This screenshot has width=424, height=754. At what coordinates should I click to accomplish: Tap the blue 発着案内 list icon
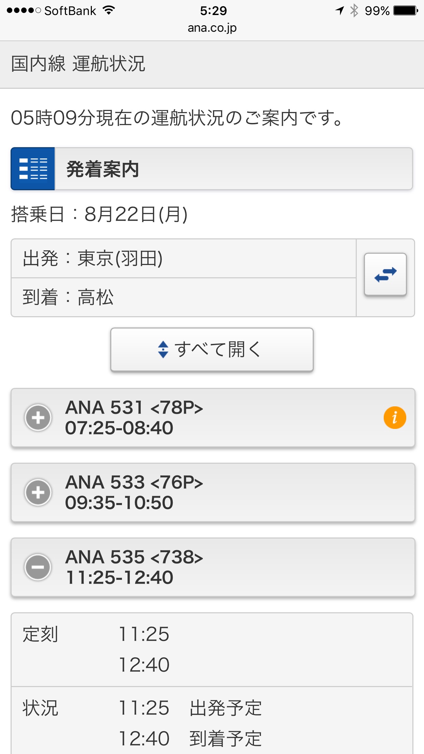pos(33,169)
